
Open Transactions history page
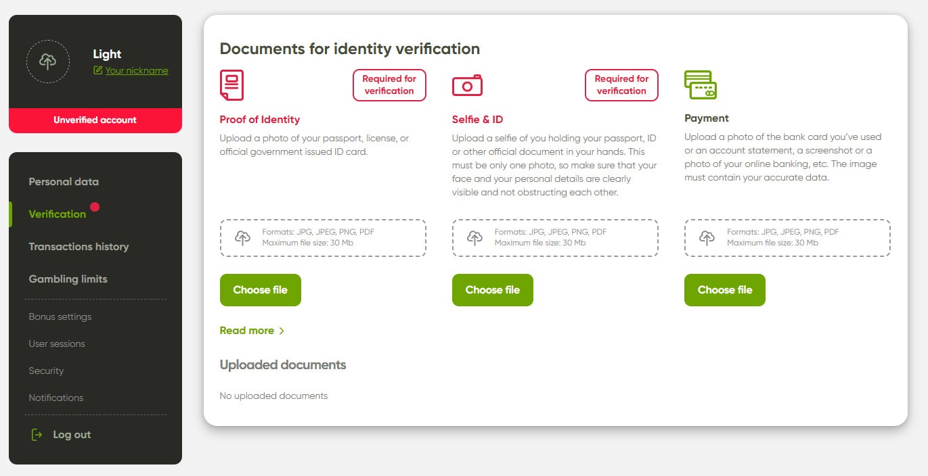click(79, 247)
